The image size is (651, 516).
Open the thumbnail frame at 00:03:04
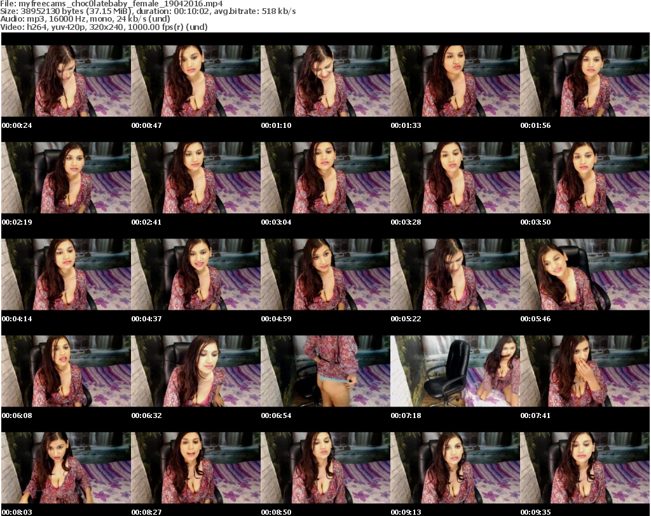coord(325,178)
